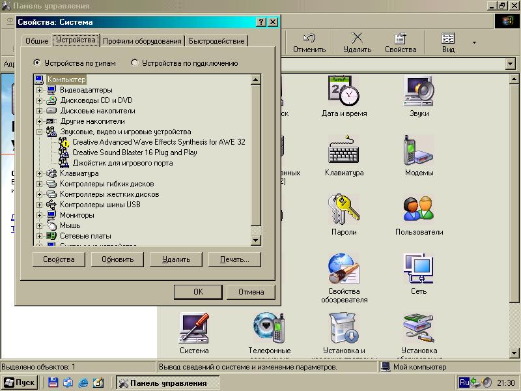
Task: Click the warning-marked AWE 32 device icon
Action: tap(63, 142)
